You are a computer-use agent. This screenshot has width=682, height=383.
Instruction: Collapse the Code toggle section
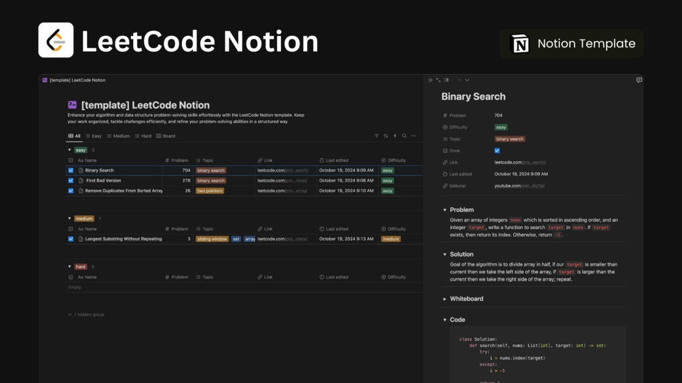[x=444, y=320]
